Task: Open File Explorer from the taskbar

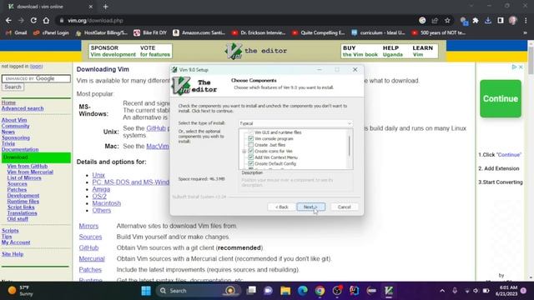Action: pyautogui.click(x=285, y=291)
